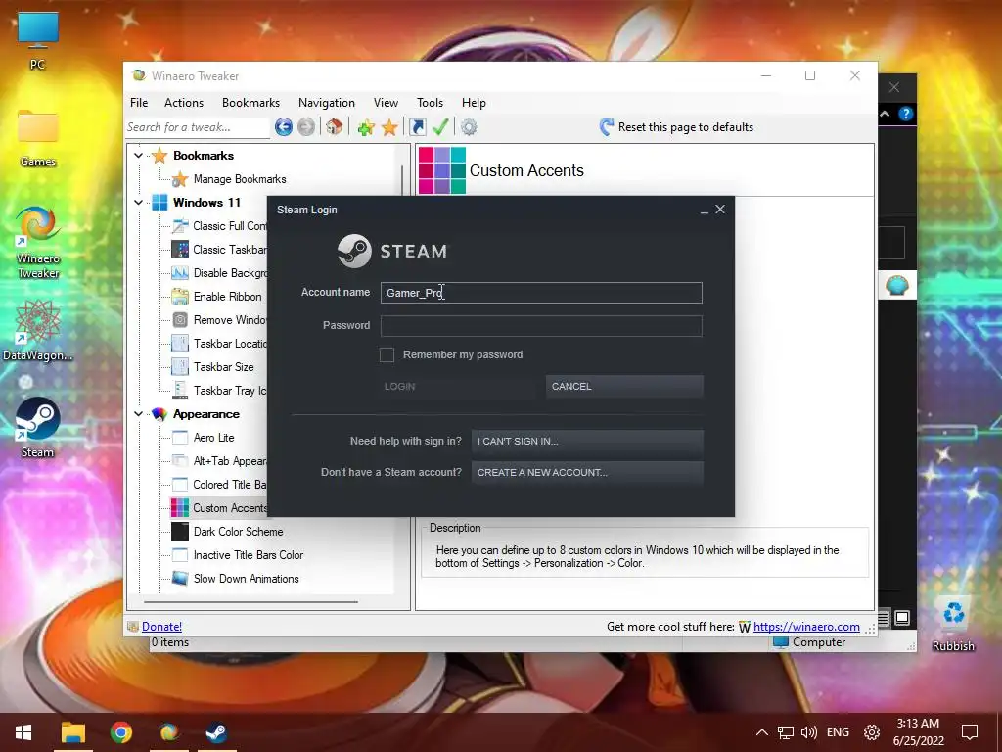Minimize the Steam Login dialog

click(x=705, y=211)
